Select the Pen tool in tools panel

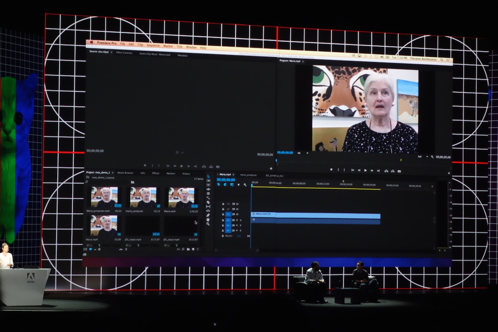pyautogui.click(x=208, y=215)
